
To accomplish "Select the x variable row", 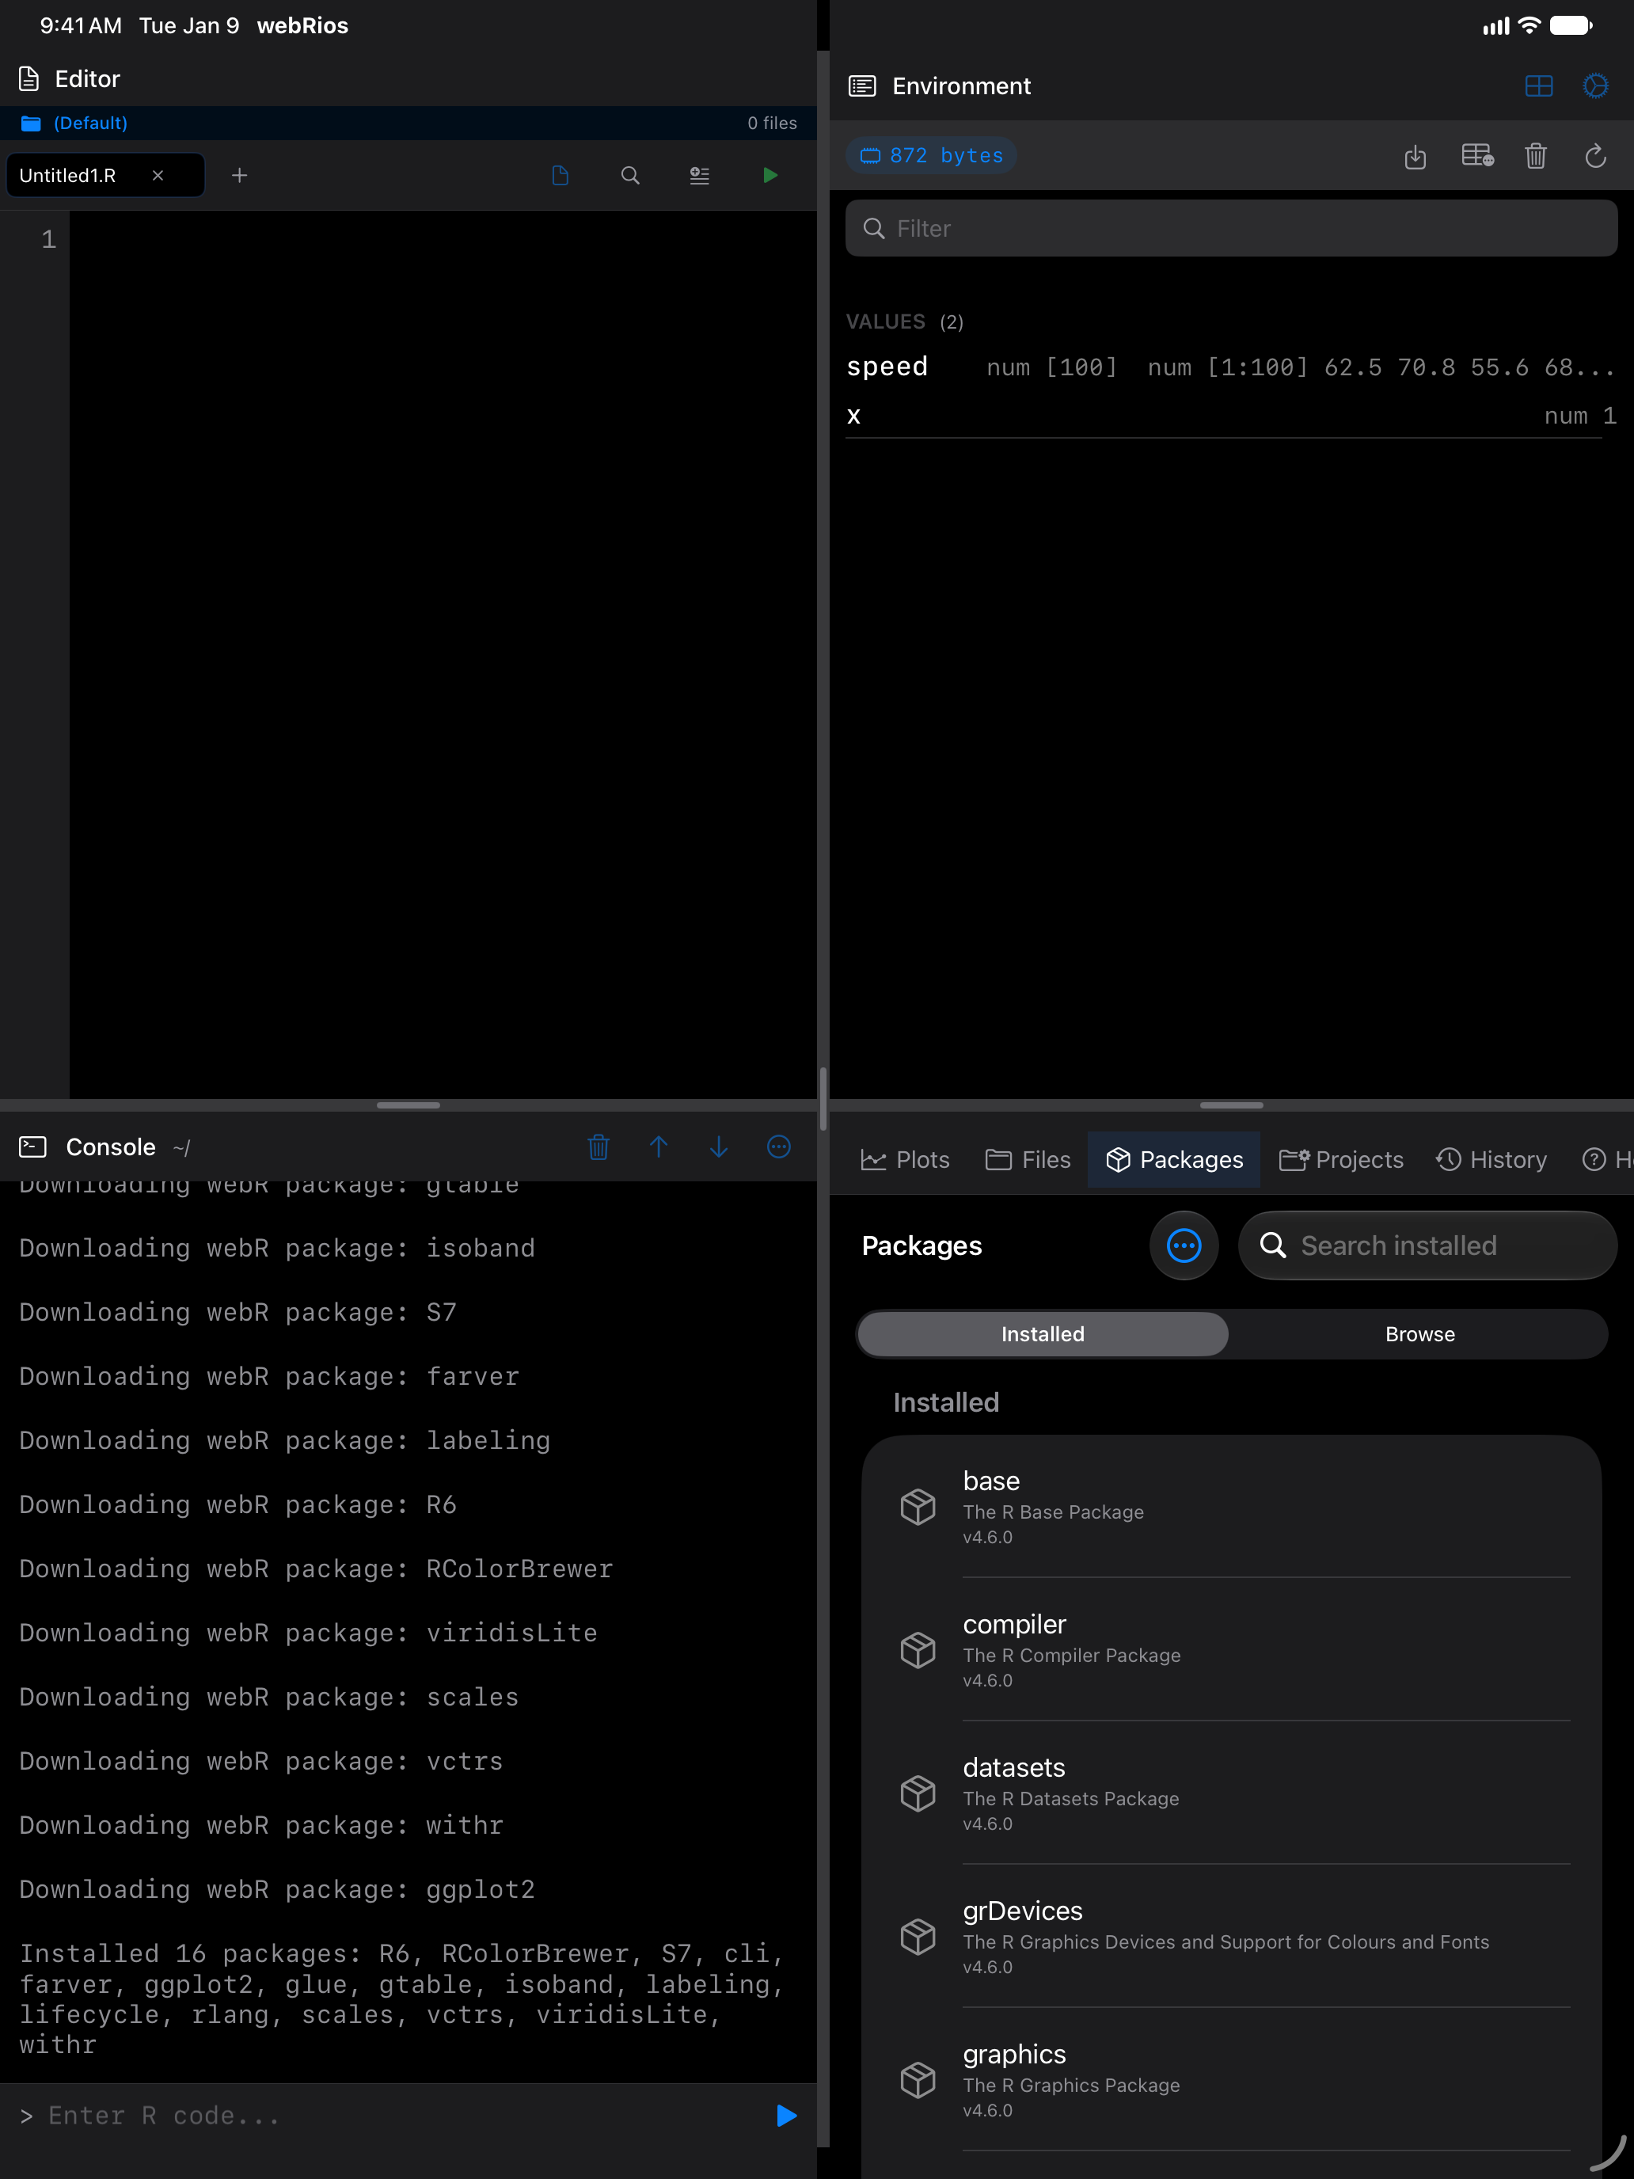I will tap(1231, 416).
